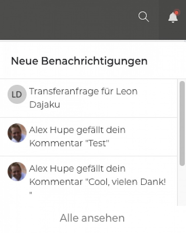Viewport: 186px width, 233px height.
Task: Click the name "Dajaku" in the transfer request
Action: (x=45, y=105)
